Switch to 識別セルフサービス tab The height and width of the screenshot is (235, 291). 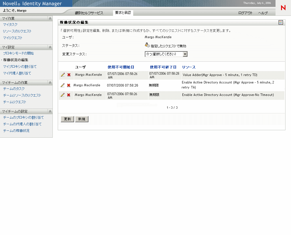pyautogui.click(x=89, y=13)
